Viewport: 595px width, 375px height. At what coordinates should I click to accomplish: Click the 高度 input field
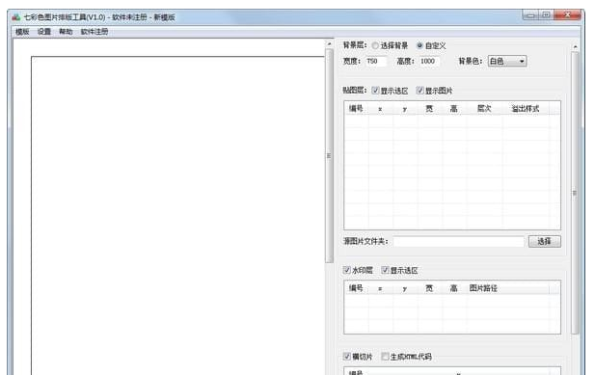[x=429, y=61]
